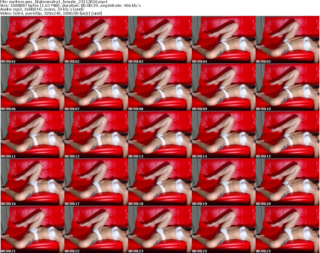320x253 pixels.
Task: Select the frame with timestamp 00:00:17
Action: coord(96,182)
